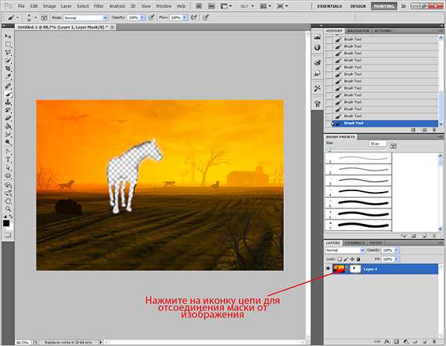Select the Clone Stamp tool
The height and width of the screenshot is (346, 446).
8,102
